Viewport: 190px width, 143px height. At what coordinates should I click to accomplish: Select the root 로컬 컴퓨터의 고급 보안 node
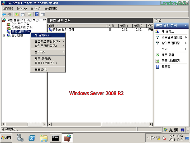(27, 20)
